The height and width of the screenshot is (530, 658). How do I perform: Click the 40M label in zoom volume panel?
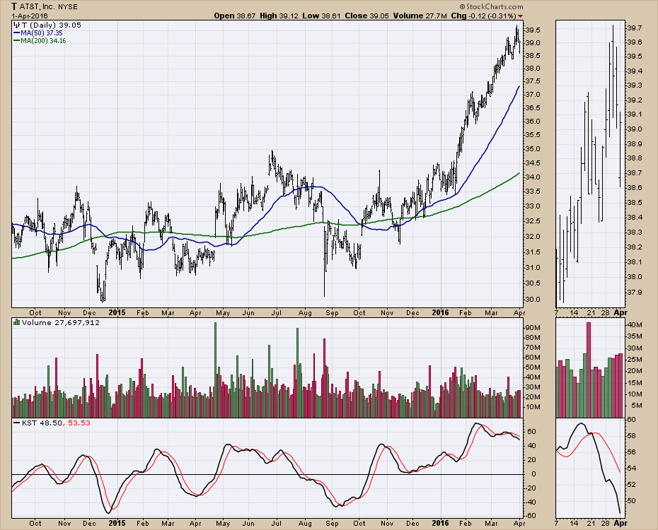pos(634,324)
